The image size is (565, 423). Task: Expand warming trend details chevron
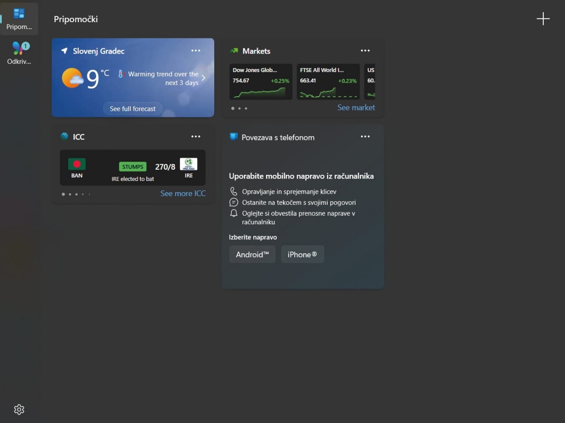[x=203, y=78]
